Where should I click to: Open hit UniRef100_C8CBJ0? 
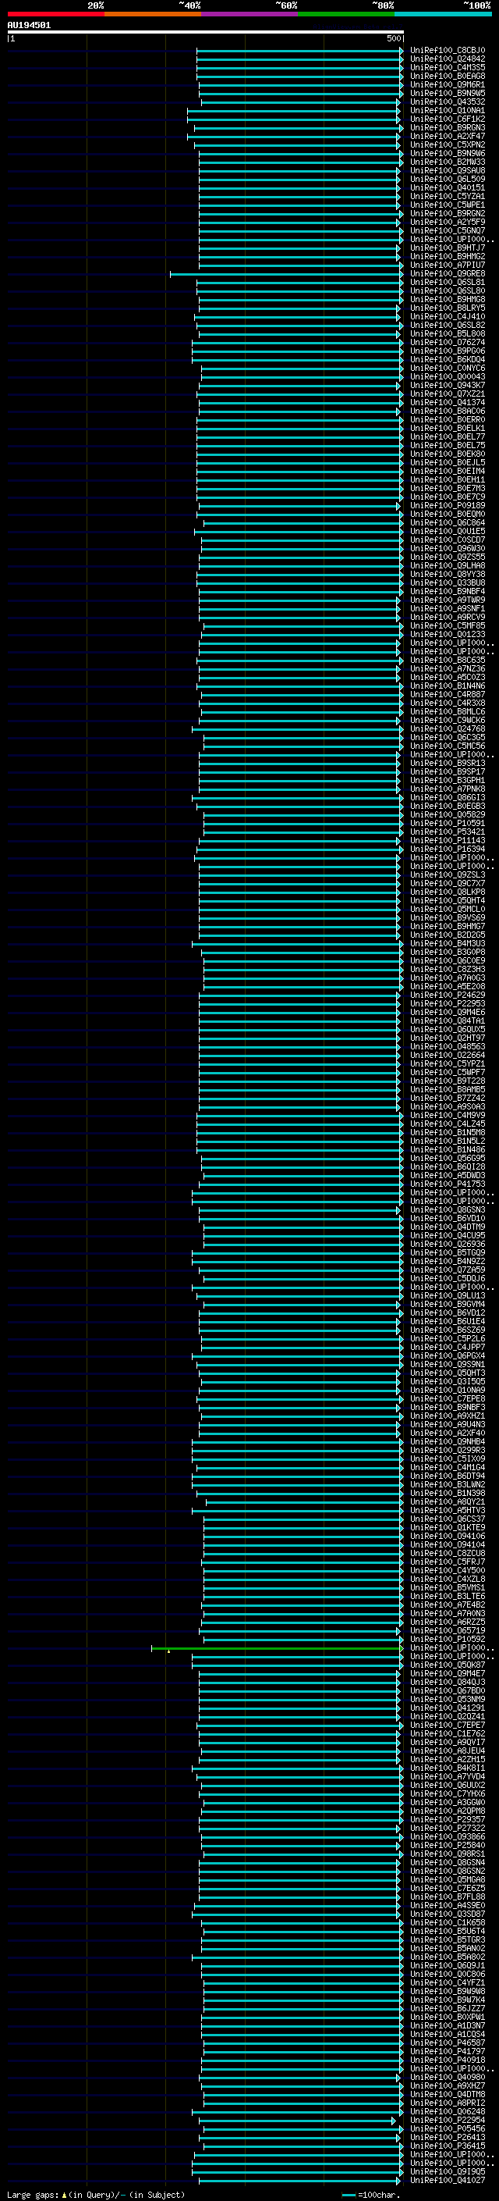click(x=447, y=51)
